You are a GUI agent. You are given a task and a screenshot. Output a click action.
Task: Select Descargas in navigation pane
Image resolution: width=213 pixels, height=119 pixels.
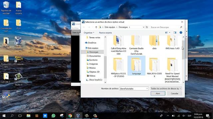(x=93, y=52)
